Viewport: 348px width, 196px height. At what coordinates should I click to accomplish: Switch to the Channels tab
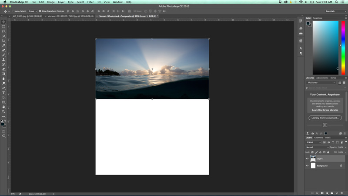(x=319, y=138)
